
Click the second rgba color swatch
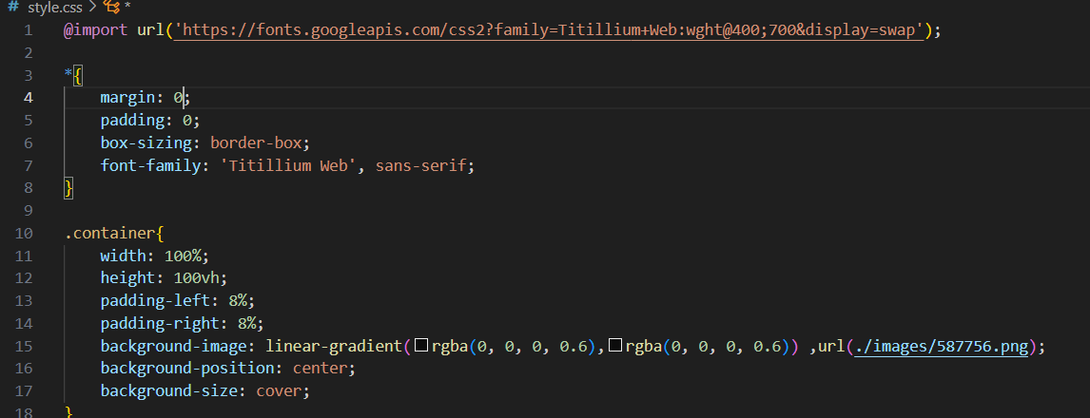point(614,347)
